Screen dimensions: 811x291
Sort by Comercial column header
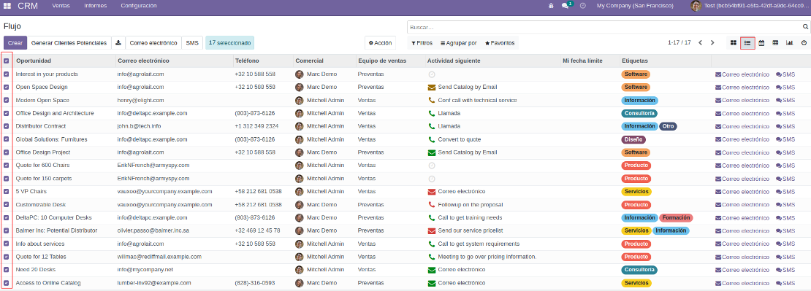309,61
